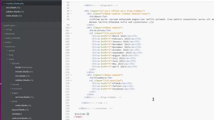Click the '/.container' comment
The width and height of the screenshot is (214, 120).
(100, 108)
